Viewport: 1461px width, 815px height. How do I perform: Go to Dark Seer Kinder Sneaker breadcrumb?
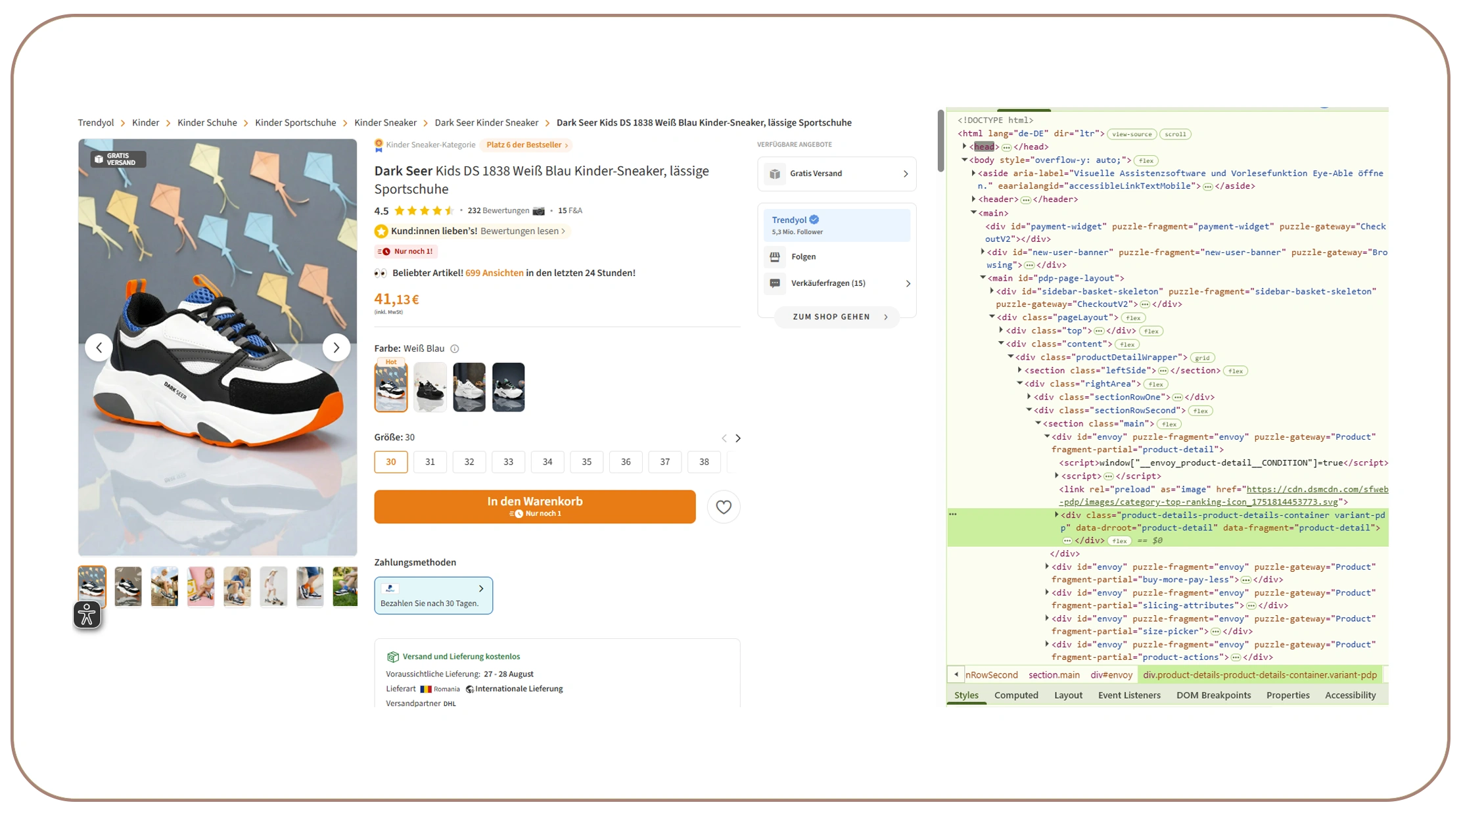click(x=486, y=123)
